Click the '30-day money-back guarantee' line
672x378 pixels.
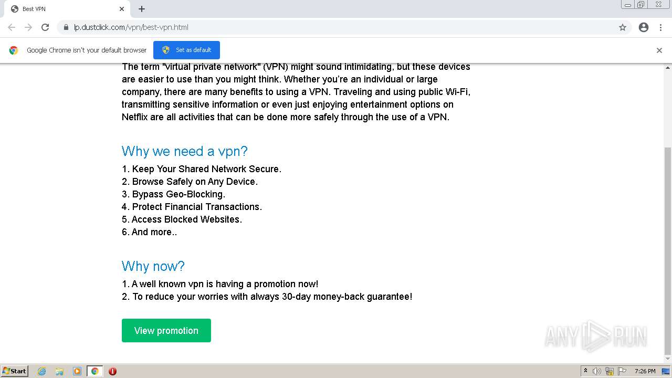(x=267, y=297)
